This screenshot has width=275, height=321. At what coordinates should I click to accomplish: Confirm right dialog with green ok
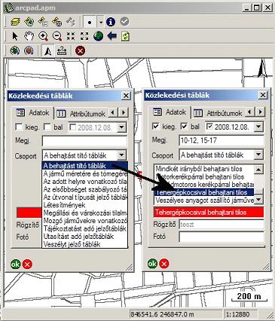click(x=152, y=264)
